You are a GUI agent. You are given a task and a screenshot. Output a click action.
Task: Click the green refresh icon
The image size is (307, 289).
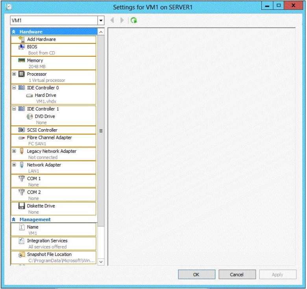coord(134,20)
